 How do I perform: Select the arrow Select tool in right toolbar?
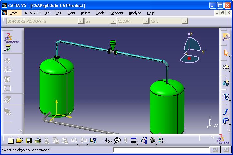(x=226, y=53)
